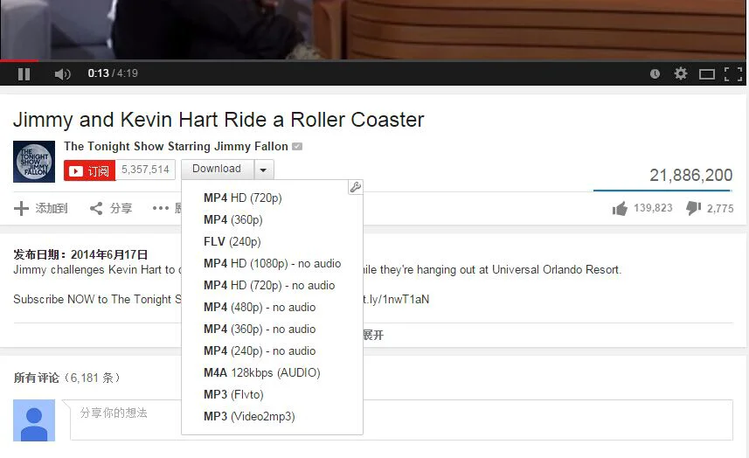
Task: Click the 5,357,514 subscriber count
Action: pos(145,170)
